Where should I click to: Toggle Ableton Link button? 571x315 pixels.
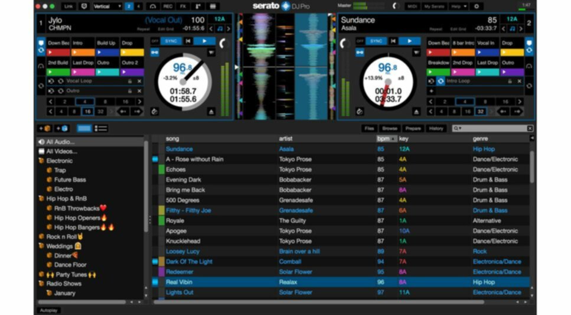point(68,6)
